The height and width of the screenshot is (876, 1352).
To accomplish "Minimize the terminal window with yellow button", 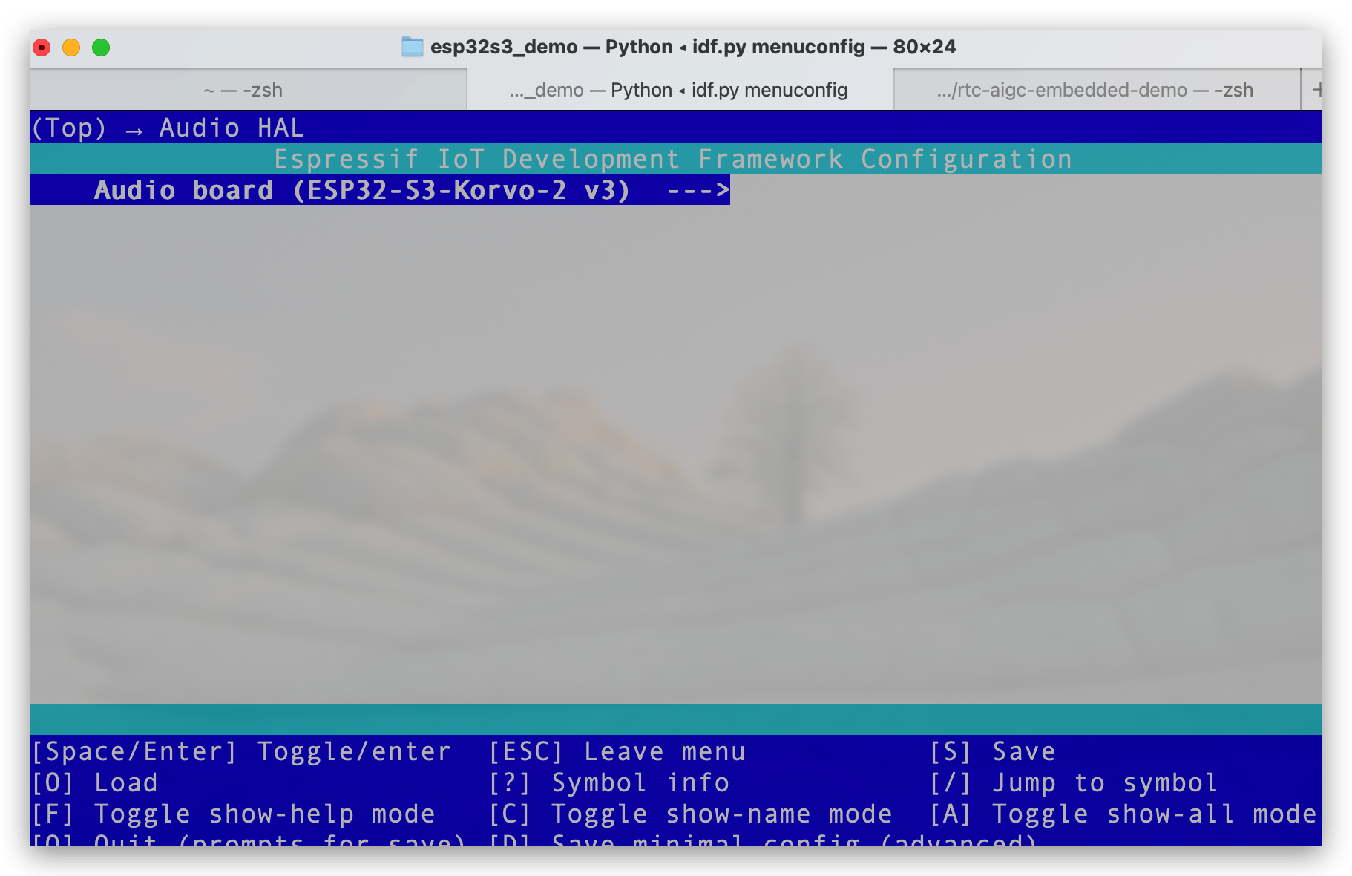I will point(71,48).
